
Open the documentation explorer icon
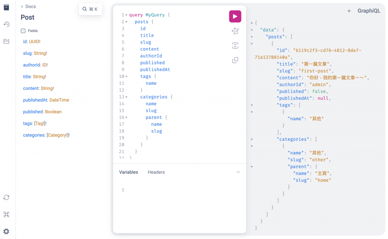[x=6, y=7]
